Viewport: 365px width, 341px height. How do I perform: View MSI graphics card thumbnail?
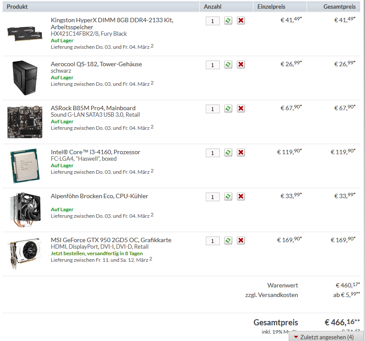tap(25, 253)
